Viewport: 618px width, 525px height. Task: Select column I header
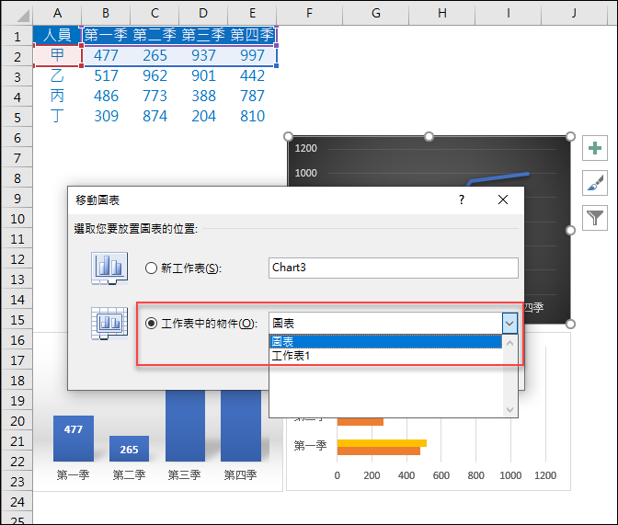pyautogui.click(x=509, y=14)
